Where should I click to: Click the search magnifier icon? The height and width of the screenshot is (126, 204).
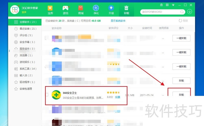[182, 12]
